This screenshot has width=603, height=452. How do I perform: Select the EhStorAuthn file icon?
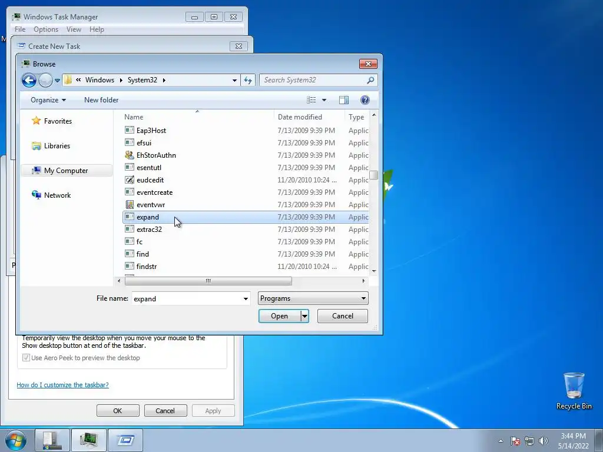tap(130, 155)
